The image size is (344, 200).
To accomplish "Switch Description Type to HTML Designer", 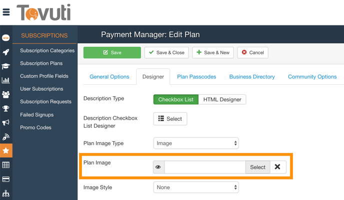I will (x=222, y=99).
